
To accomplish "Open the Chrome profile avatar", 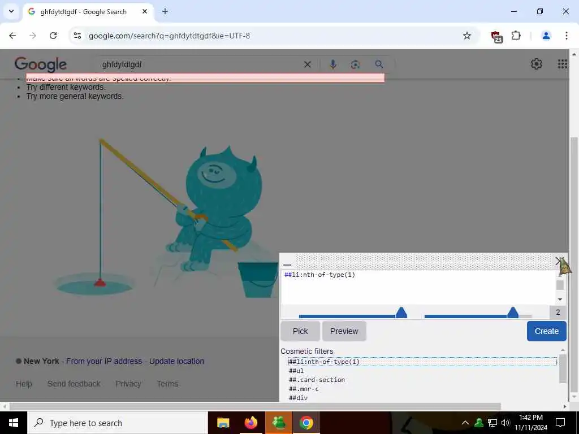I will 546,36.
